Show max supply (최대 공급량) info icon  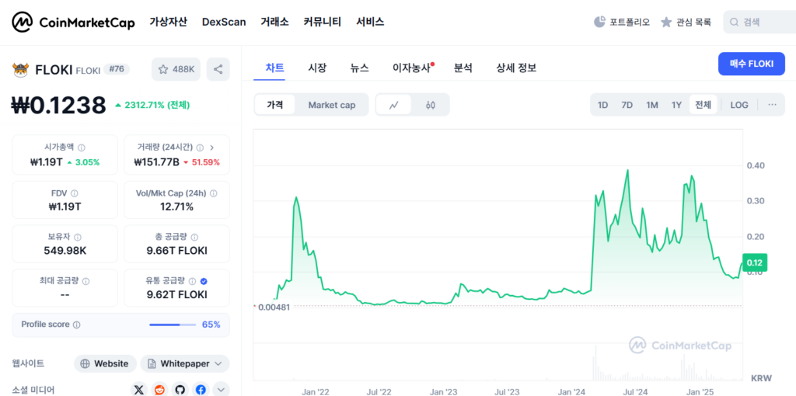[86, 281]
